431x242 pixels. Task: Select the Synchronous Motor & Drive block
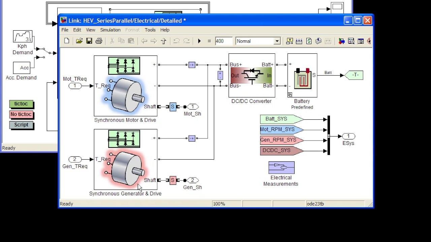pos(125,86)
